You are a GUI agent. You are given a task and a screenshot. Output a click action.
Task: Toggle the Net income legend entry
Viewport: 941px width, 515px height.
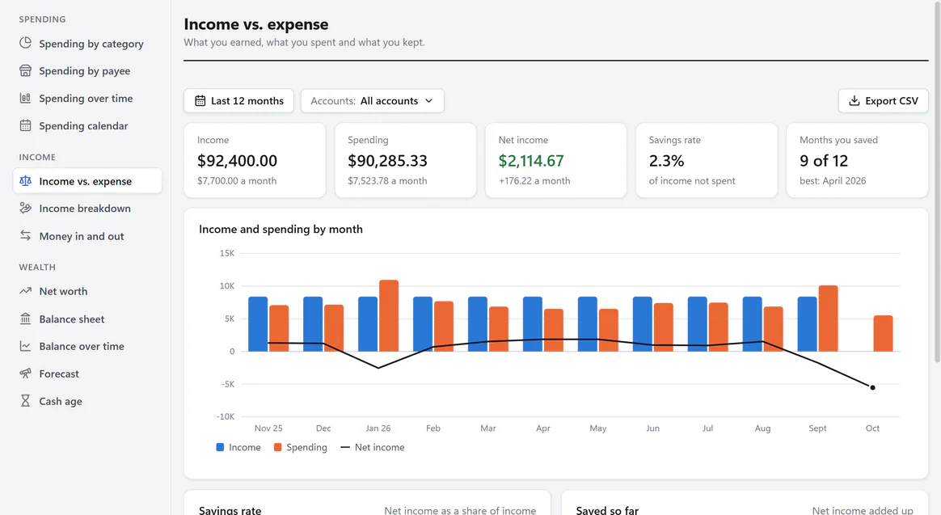point(372,447)
